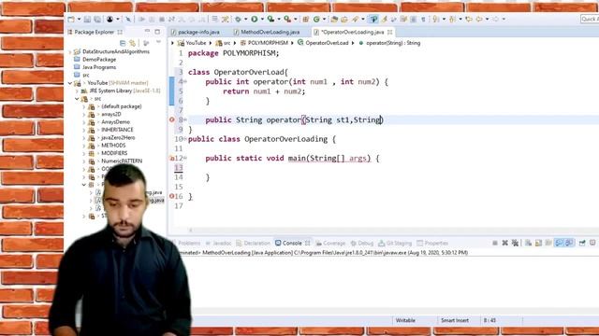Open the Coverage tab
The height and width of the screenshot is (336, 599).
330,243
